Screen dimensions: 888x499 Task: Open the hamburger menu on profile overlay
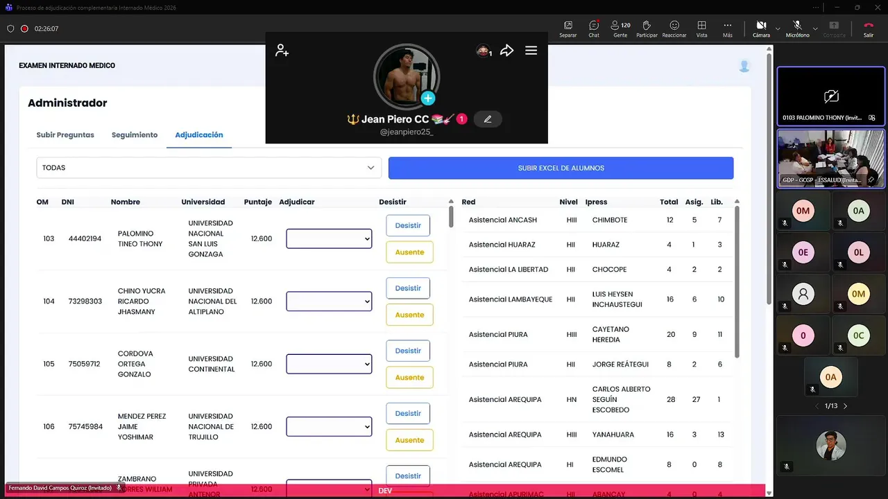point(531,51)
